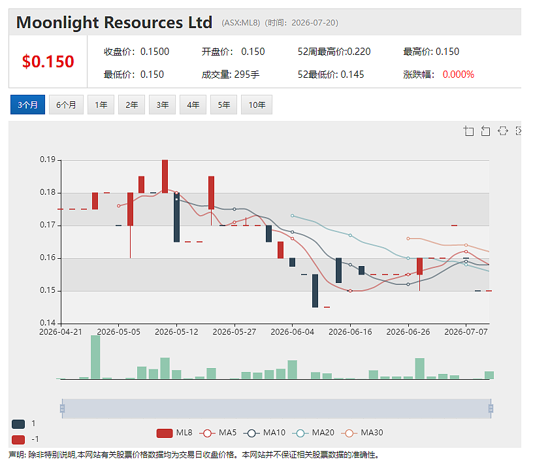This screenshot has width=533, height=468.
Task: Click the zoom reset (restore) icon
Action: (x=485, y=131)
